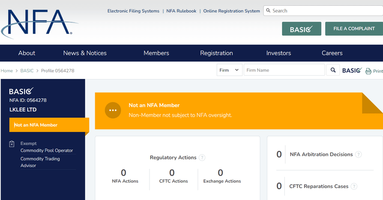
Task: Open the Registration navigation menu
Action: (x=216, y=53)
